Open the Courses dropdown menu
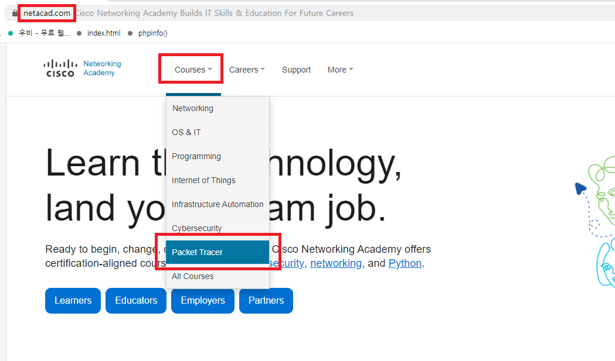615x361 pixels. 193,70
